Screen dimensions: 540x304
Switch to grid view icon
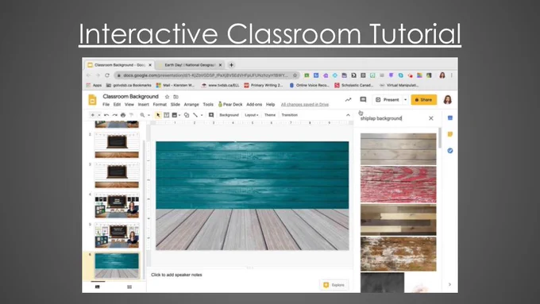coord(129,287)
